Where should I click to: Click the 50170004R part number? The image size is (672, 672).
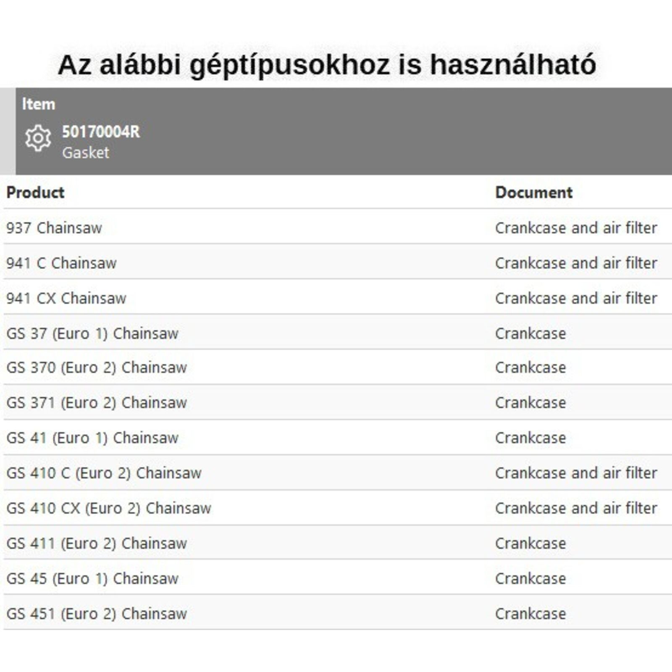pos(101,132)
